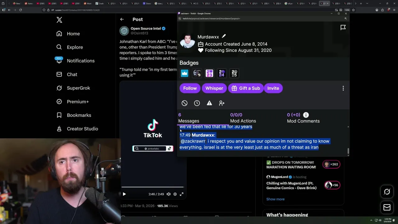Click the video progress bar

tap(152, 187)
